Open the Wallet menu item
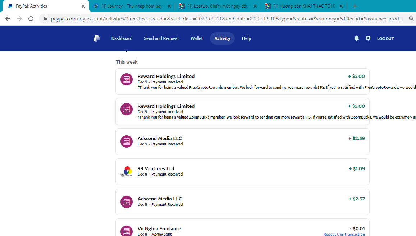 [197, 38]
